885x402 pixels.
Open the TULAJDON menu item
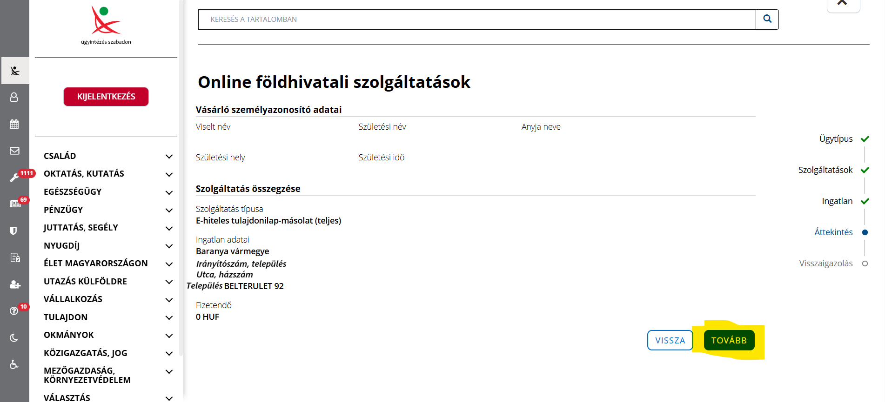(66, 317)
